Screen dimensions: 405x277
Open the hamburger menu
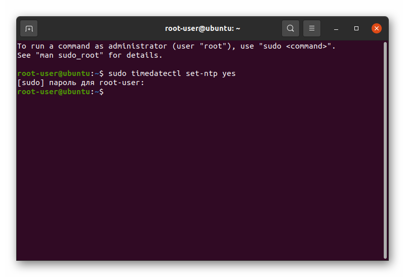click(x=312, y=28)
